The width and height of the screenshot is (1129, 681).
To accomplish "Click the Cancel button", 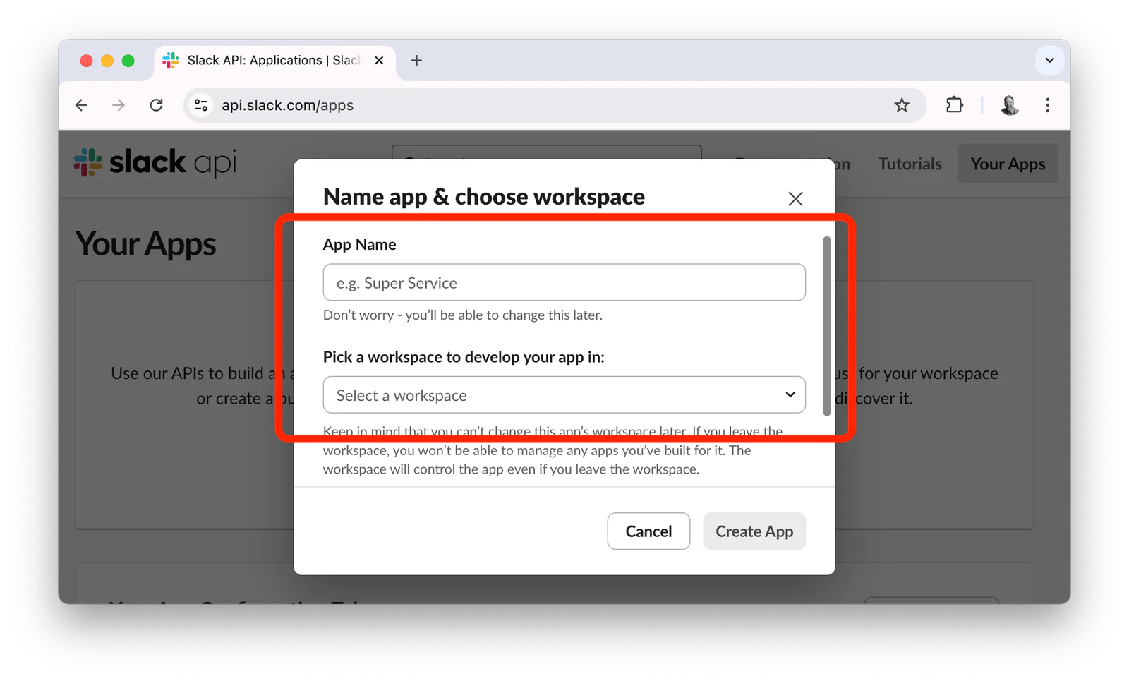I will pyautogui.click(x=648, y=531).
